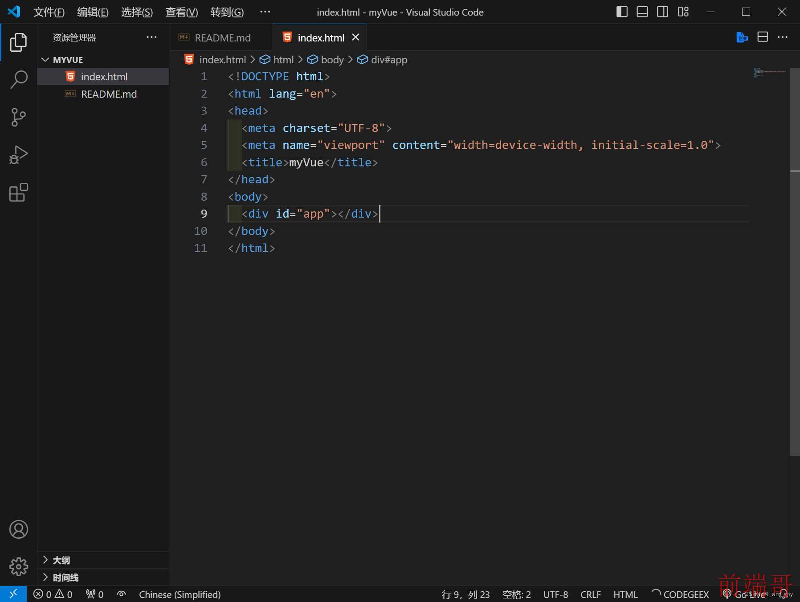Open Explorer panel More Actions ellipsis
This screenshot has width=800, height=602.
pos(151,37)
